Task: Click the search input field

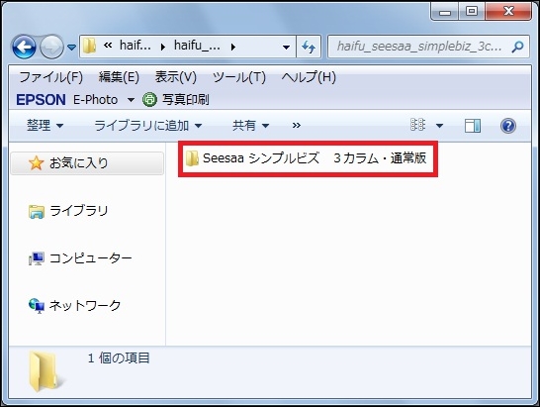Action: (x=419, y=47)
